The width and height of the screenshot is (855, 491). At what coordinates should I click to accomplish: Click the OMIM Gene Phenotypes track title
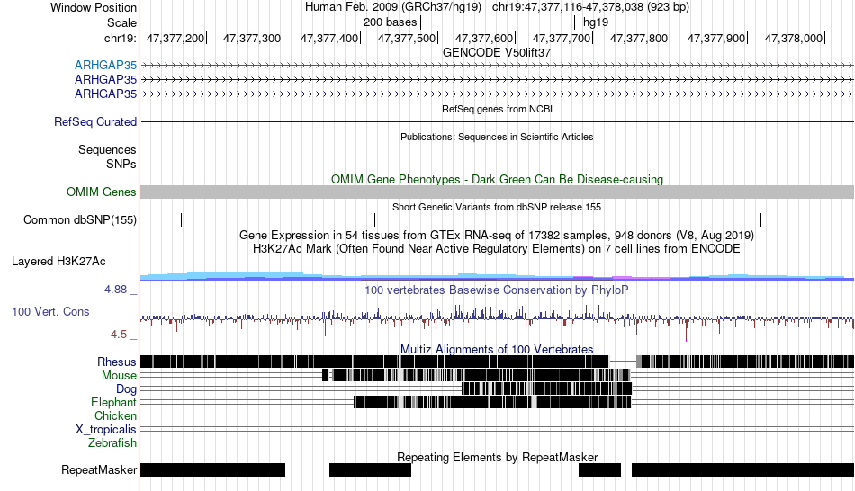click(498, 179)
